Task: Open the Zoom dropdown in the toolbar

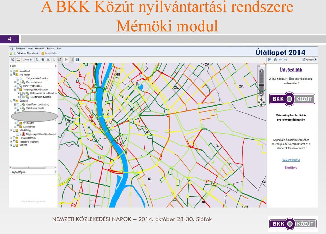Action: (x=28, y=60)
